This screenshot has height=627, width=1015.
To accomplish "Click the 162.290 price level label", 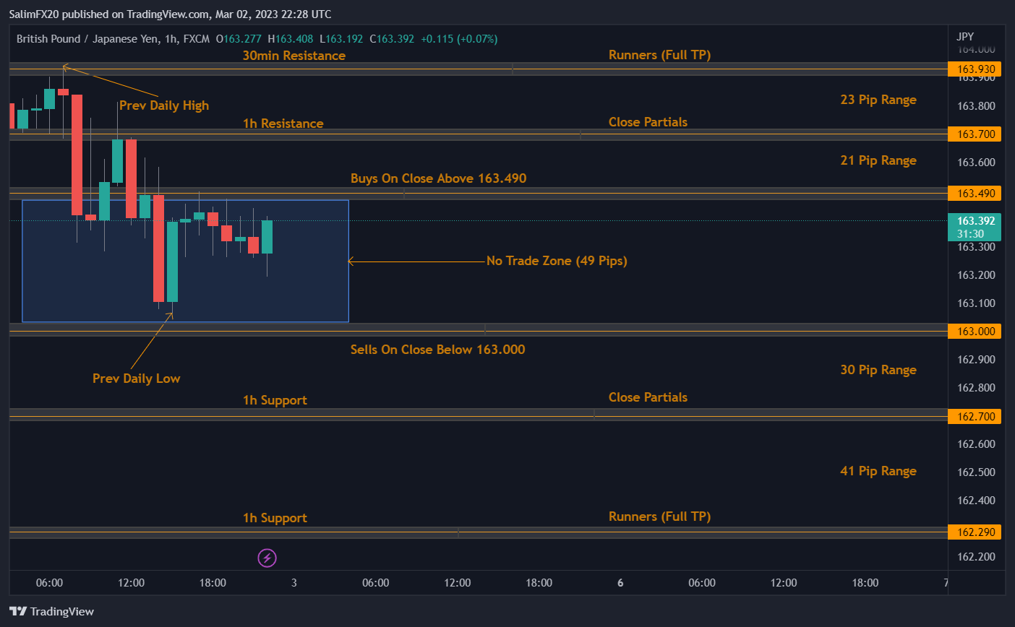I will click(975, 532).
